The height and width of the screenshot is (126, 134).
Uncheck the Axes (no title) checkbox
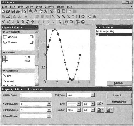click(x=97, y=31)
